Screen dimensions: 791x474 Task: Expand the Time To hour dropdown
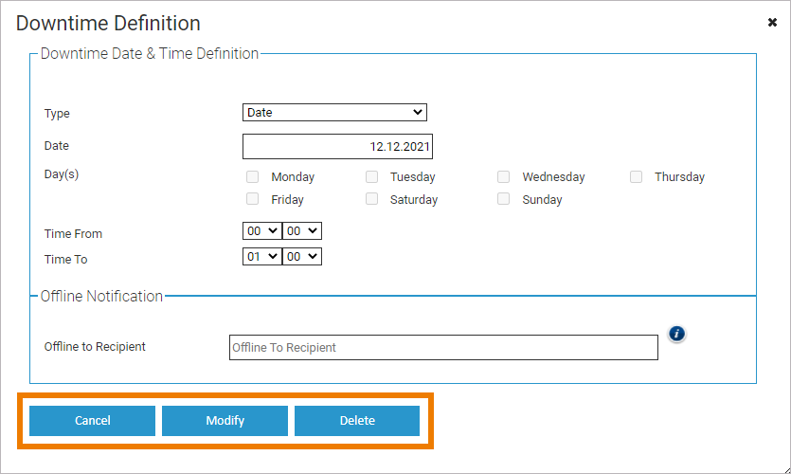[x=261, y=257]
